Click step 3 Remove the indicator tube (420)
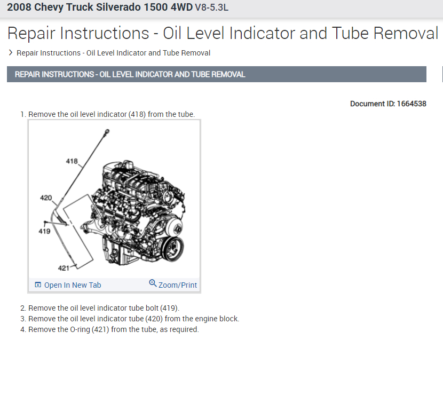443x403 pixels. pos(130,319)
